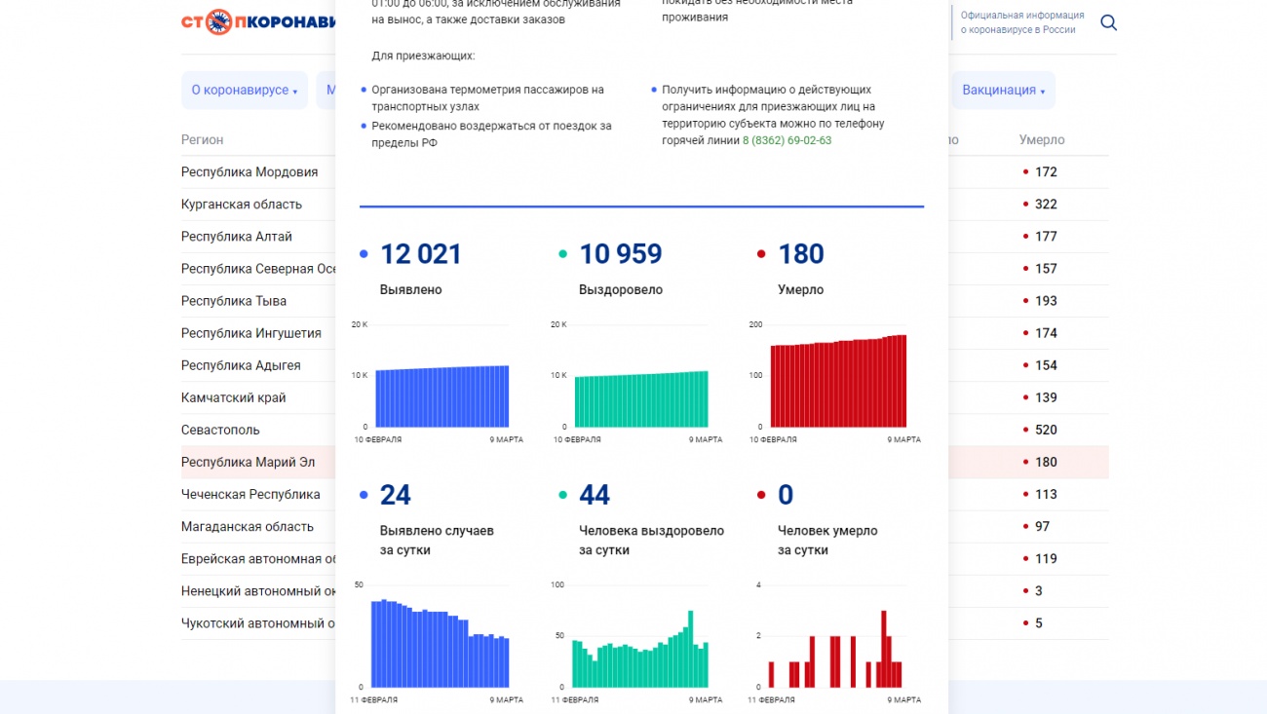1267x714 pixels.
Task: Open Чеченская Республика region entry
Action: coord(250,495)
